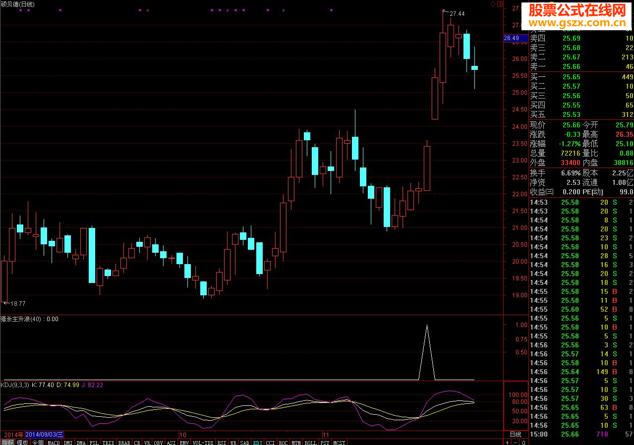Click the 卖四 row at 25.69
The height and width of the screenshot is (445, 634).
tap(581, 38)
